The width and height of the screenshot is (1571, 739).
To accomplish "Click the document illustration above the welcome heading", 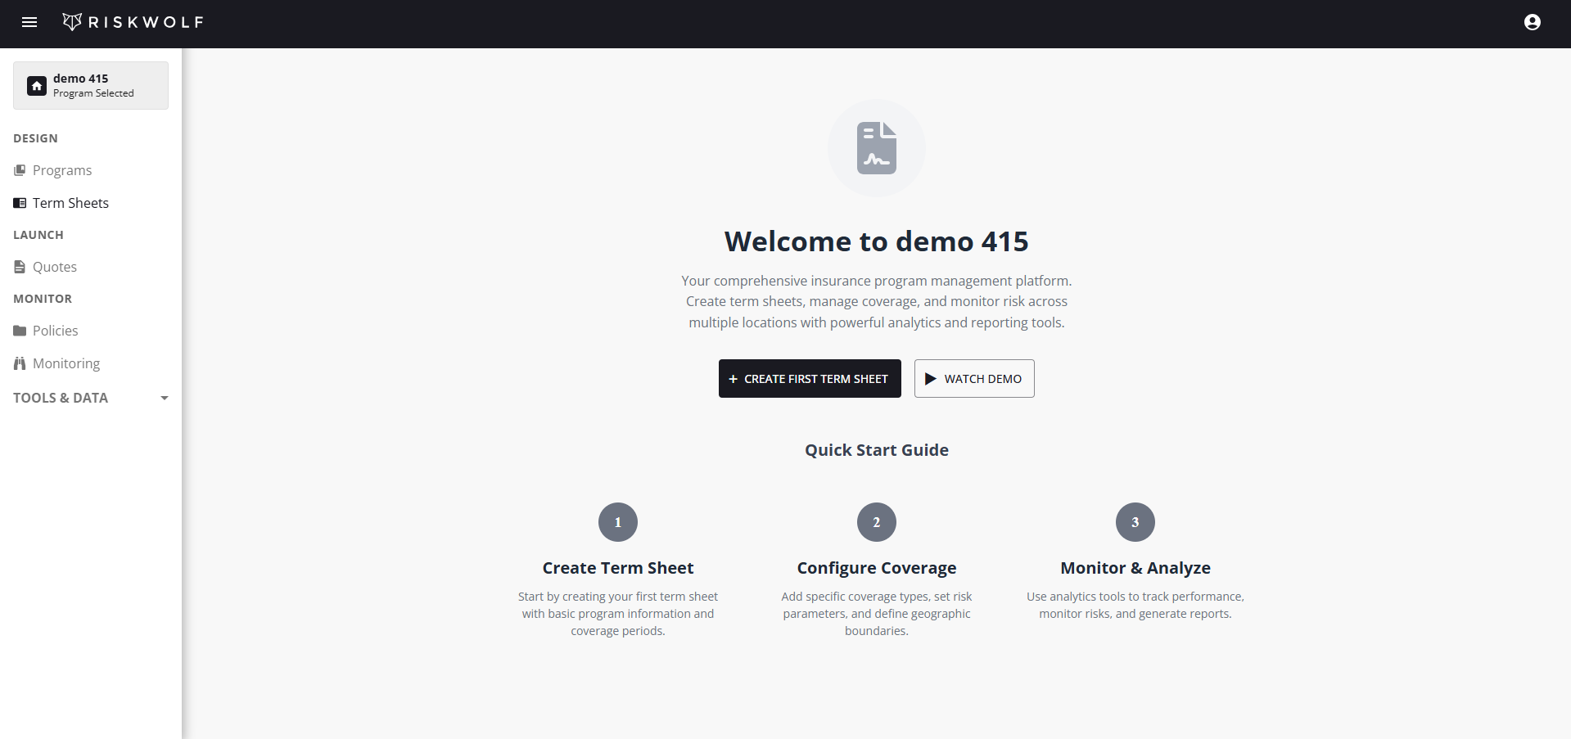I will click(876, 148).
